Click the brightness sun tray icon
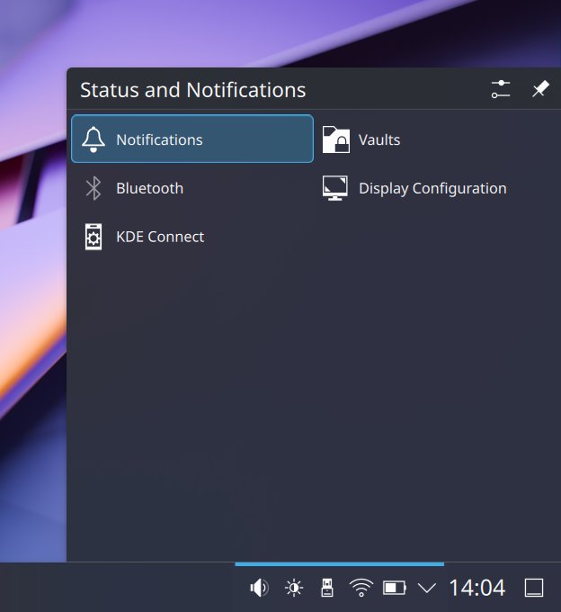 294,588
